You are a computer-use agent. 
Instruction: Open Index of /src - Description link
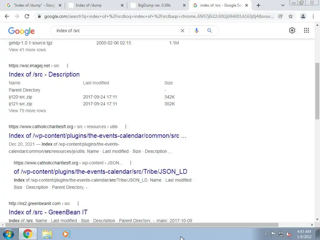click(44, 74)
